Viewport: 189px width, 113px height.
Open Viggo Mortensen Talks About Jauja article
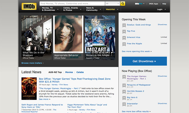tap(87, 106)
